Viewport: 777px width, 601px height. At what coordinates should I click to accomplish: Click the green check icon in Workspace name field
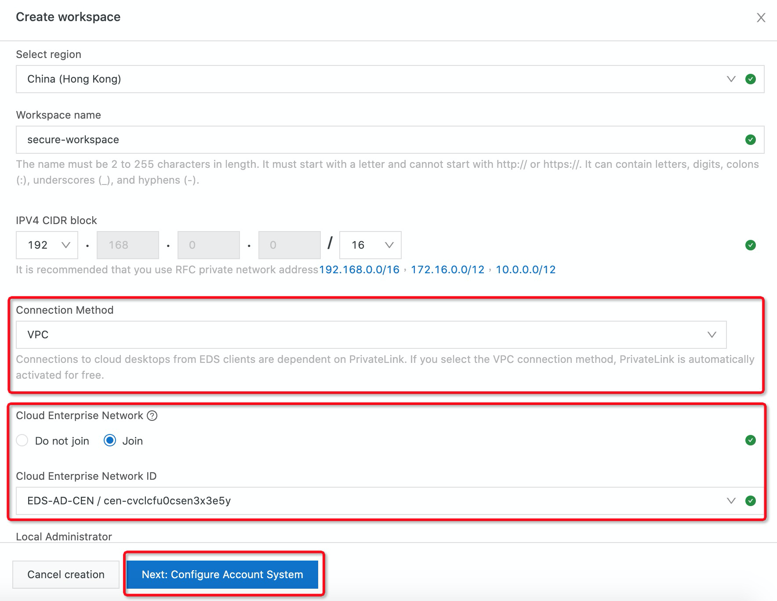click(x=751, y=140)
